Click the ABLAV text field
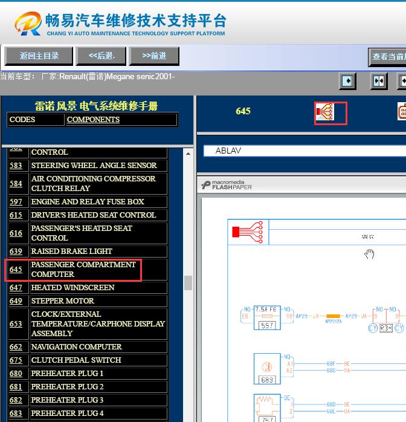The height and width of the screenshot is (422, 406). pos(304,151)
